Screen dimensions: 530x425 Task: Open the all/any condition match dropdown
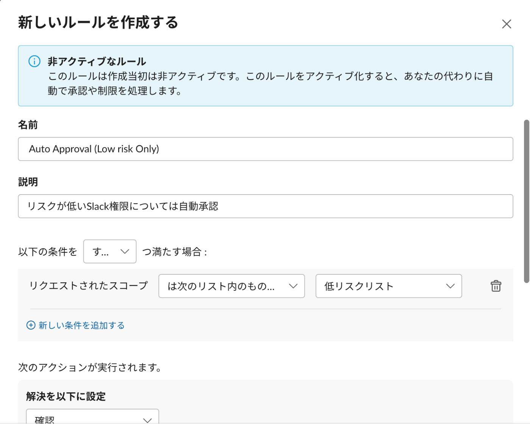click(x=110, y=251)
